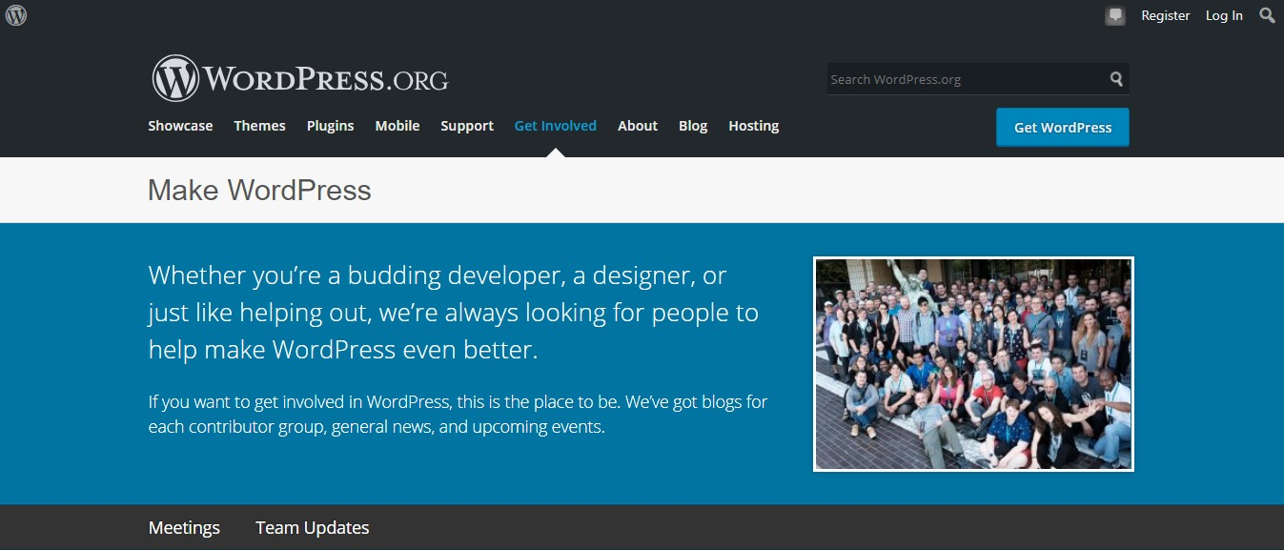Image resolution: width=1284 pixels, height=550 pixels.
Task: Go to the Themes page
Action: click(x=259, y=126)
